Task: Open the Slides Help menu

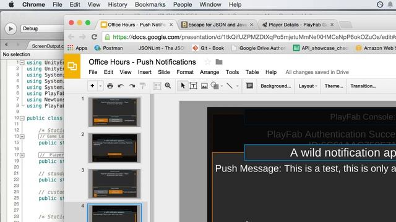Action: 271,72
